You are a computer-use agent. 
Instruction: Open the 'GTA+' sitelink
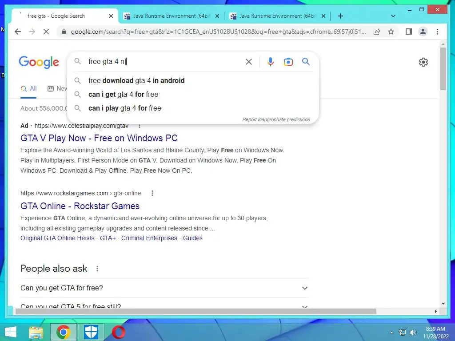click(x=108, y=238)
